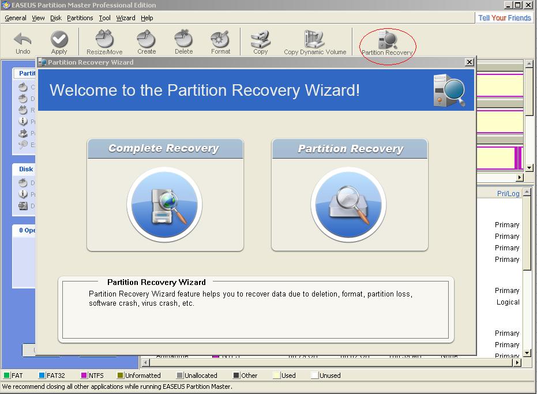Image resolution: width=537 pixels, height=394 pixels.
Task: Click the NTFS magenta legend swatch
Action: (x=84, y=375)
